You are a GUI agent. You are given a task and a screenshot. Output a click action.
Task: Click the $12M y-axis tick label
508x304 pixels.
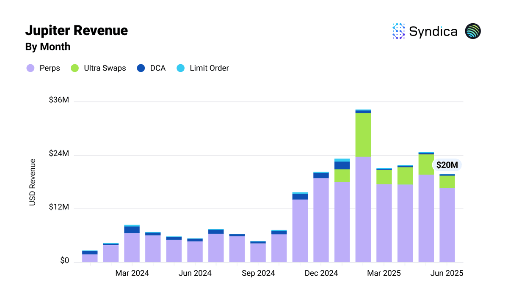pos(59,208)
